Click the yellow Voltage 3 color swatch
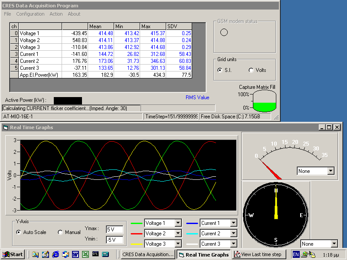Viewport: 347px width, 260px height. pos(137,244)
